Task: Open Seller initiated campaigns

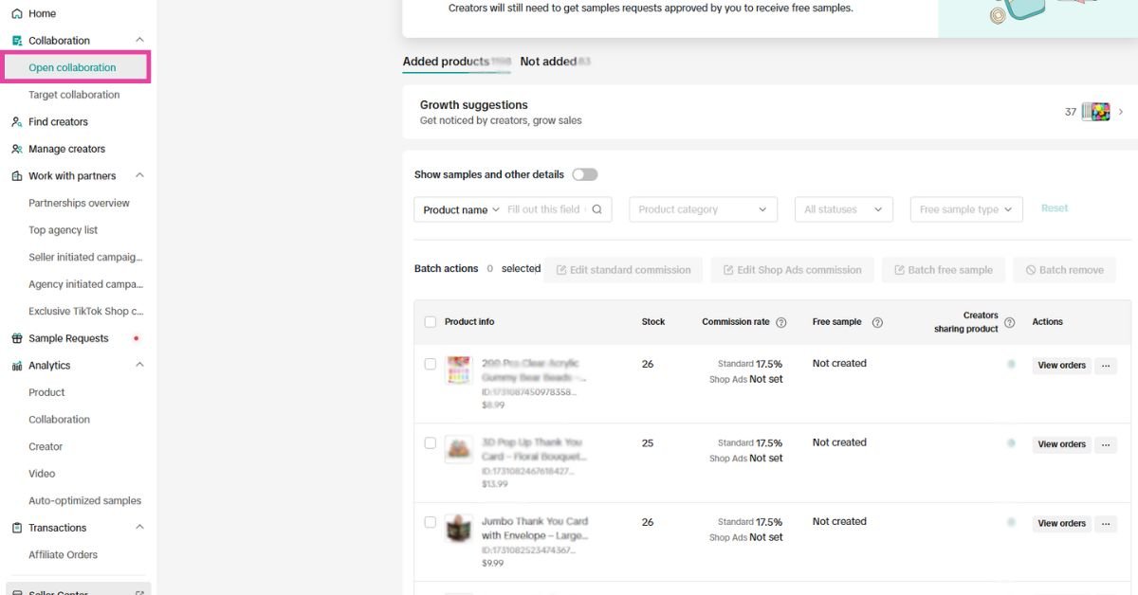Action: [85, 258]
